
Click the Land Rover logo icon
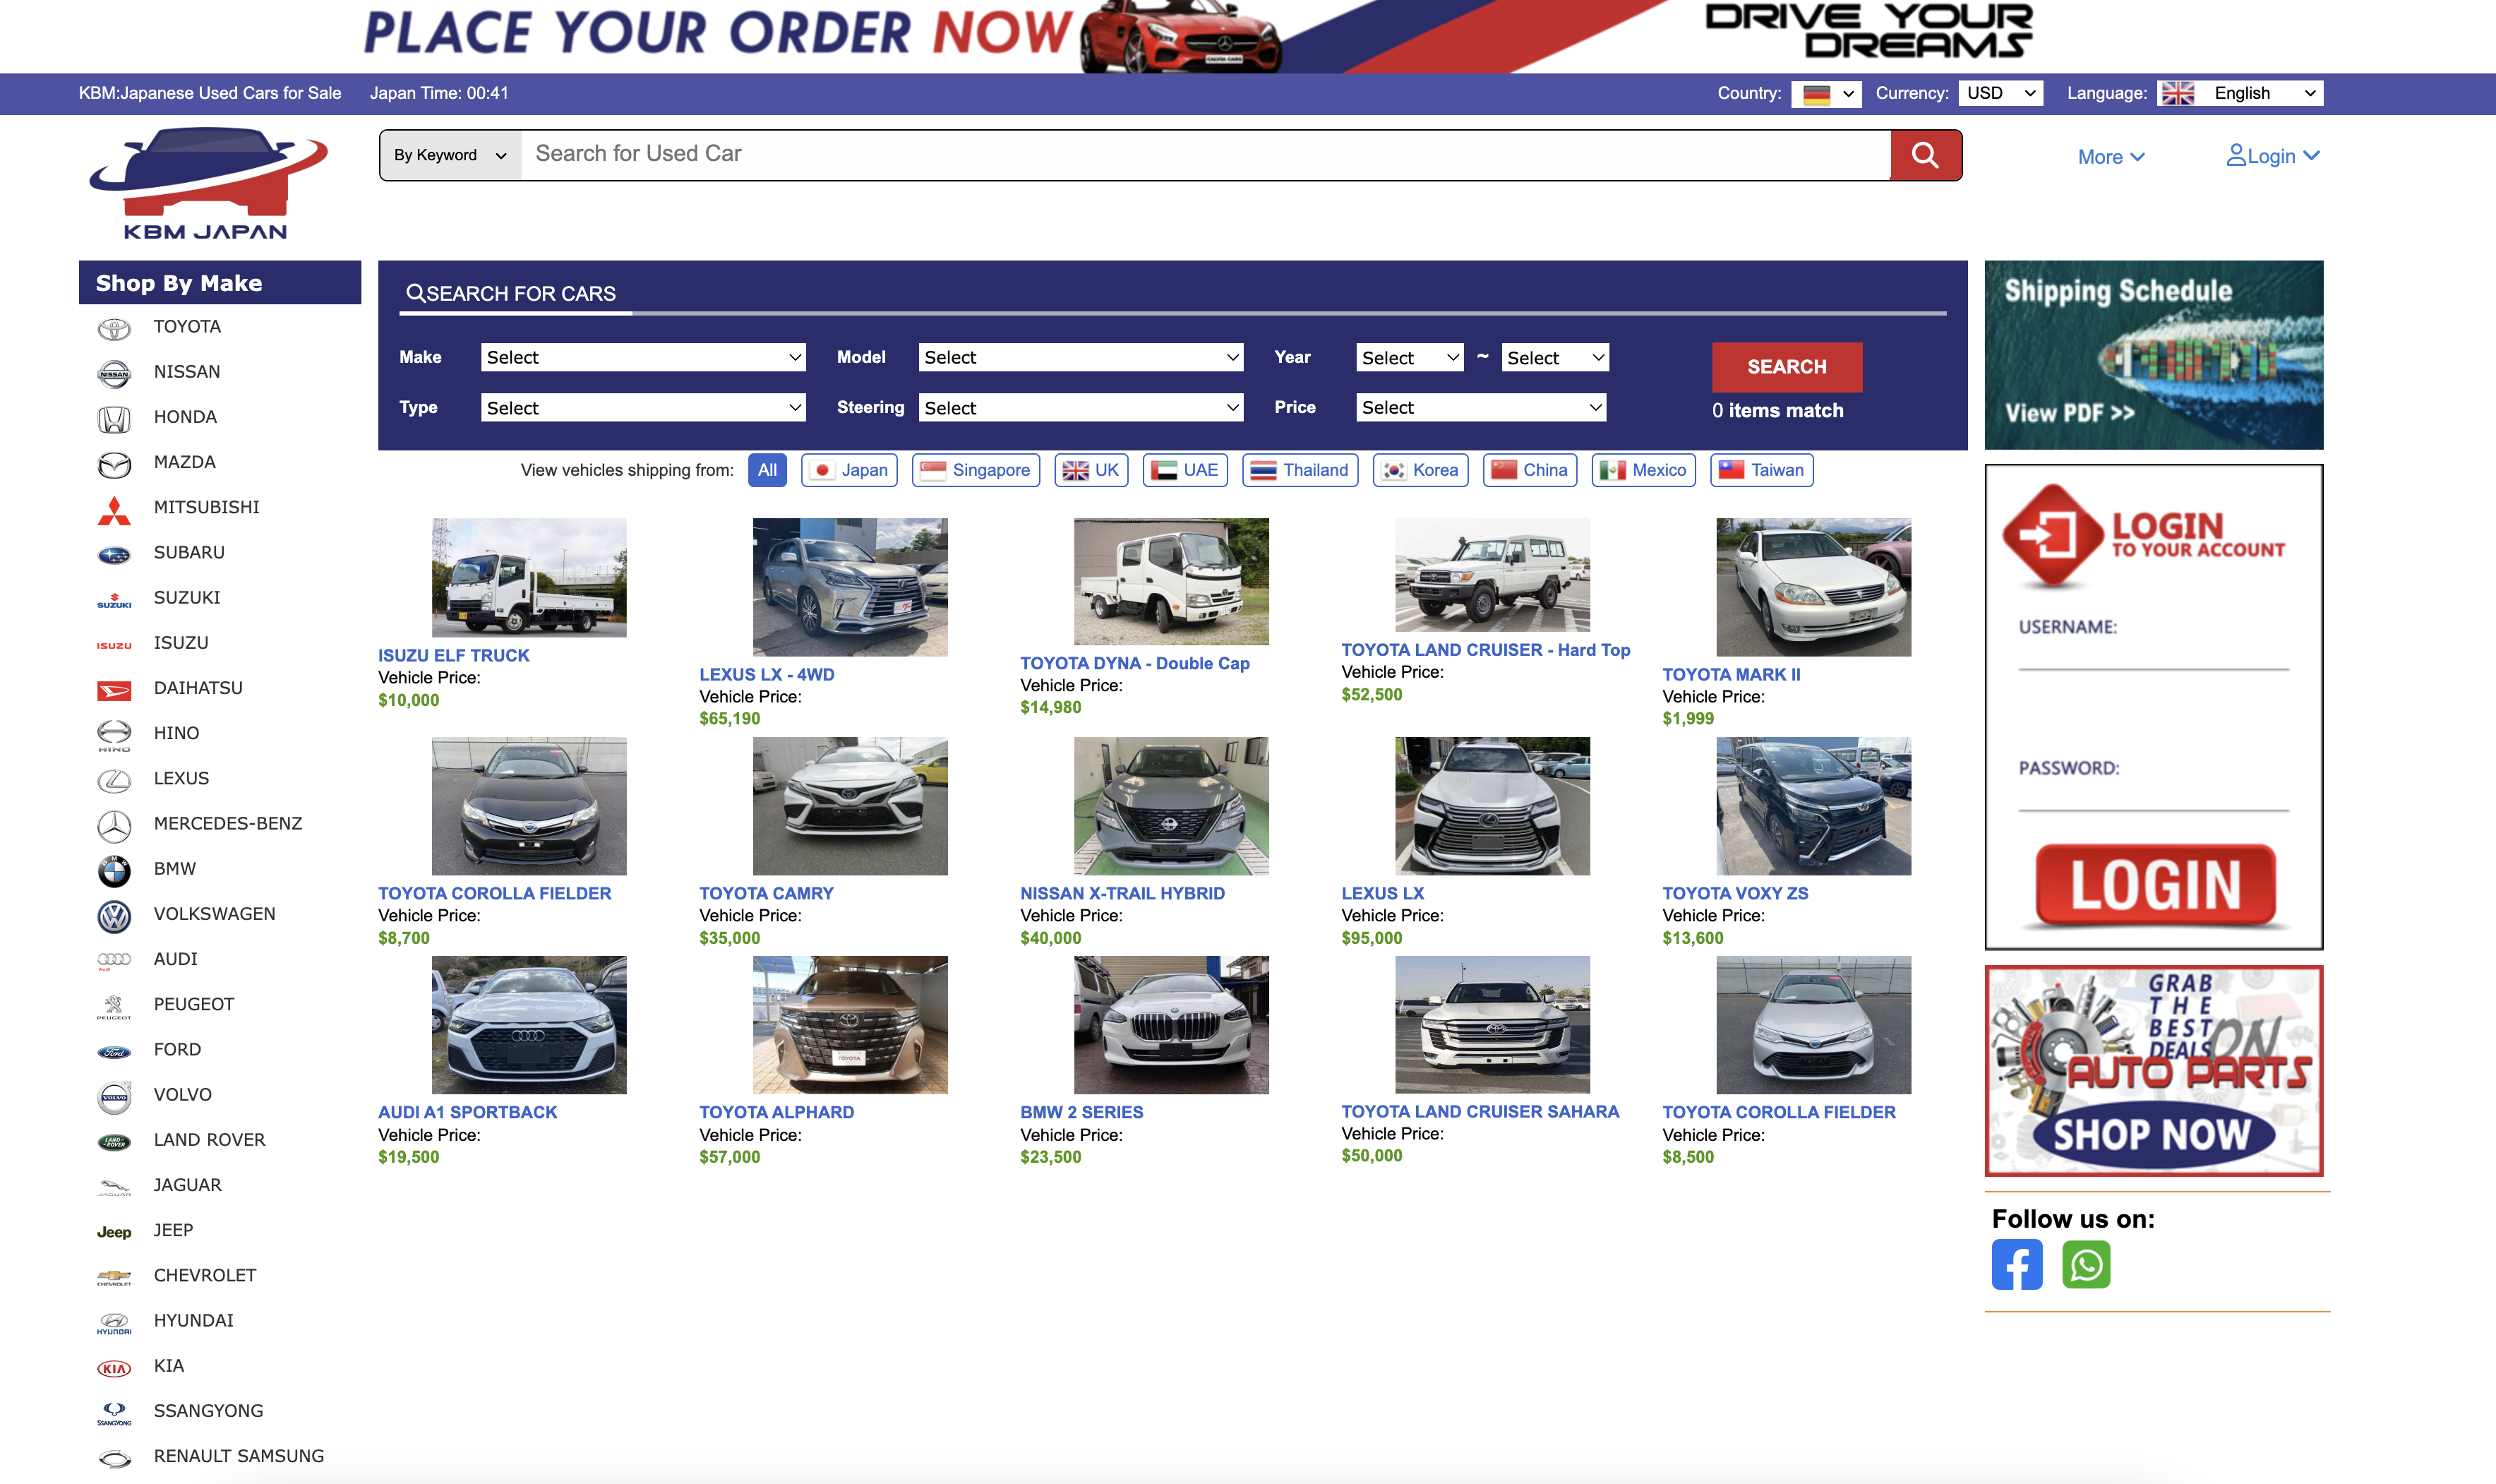[x=114, y=1141]
